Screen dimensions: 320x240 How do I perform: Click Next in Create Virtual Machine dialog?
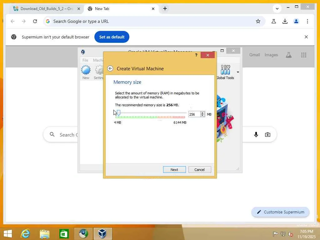[x=174, y=170]
